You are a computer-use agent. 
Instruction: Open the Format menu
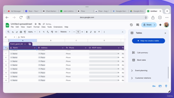click(36, 27)
